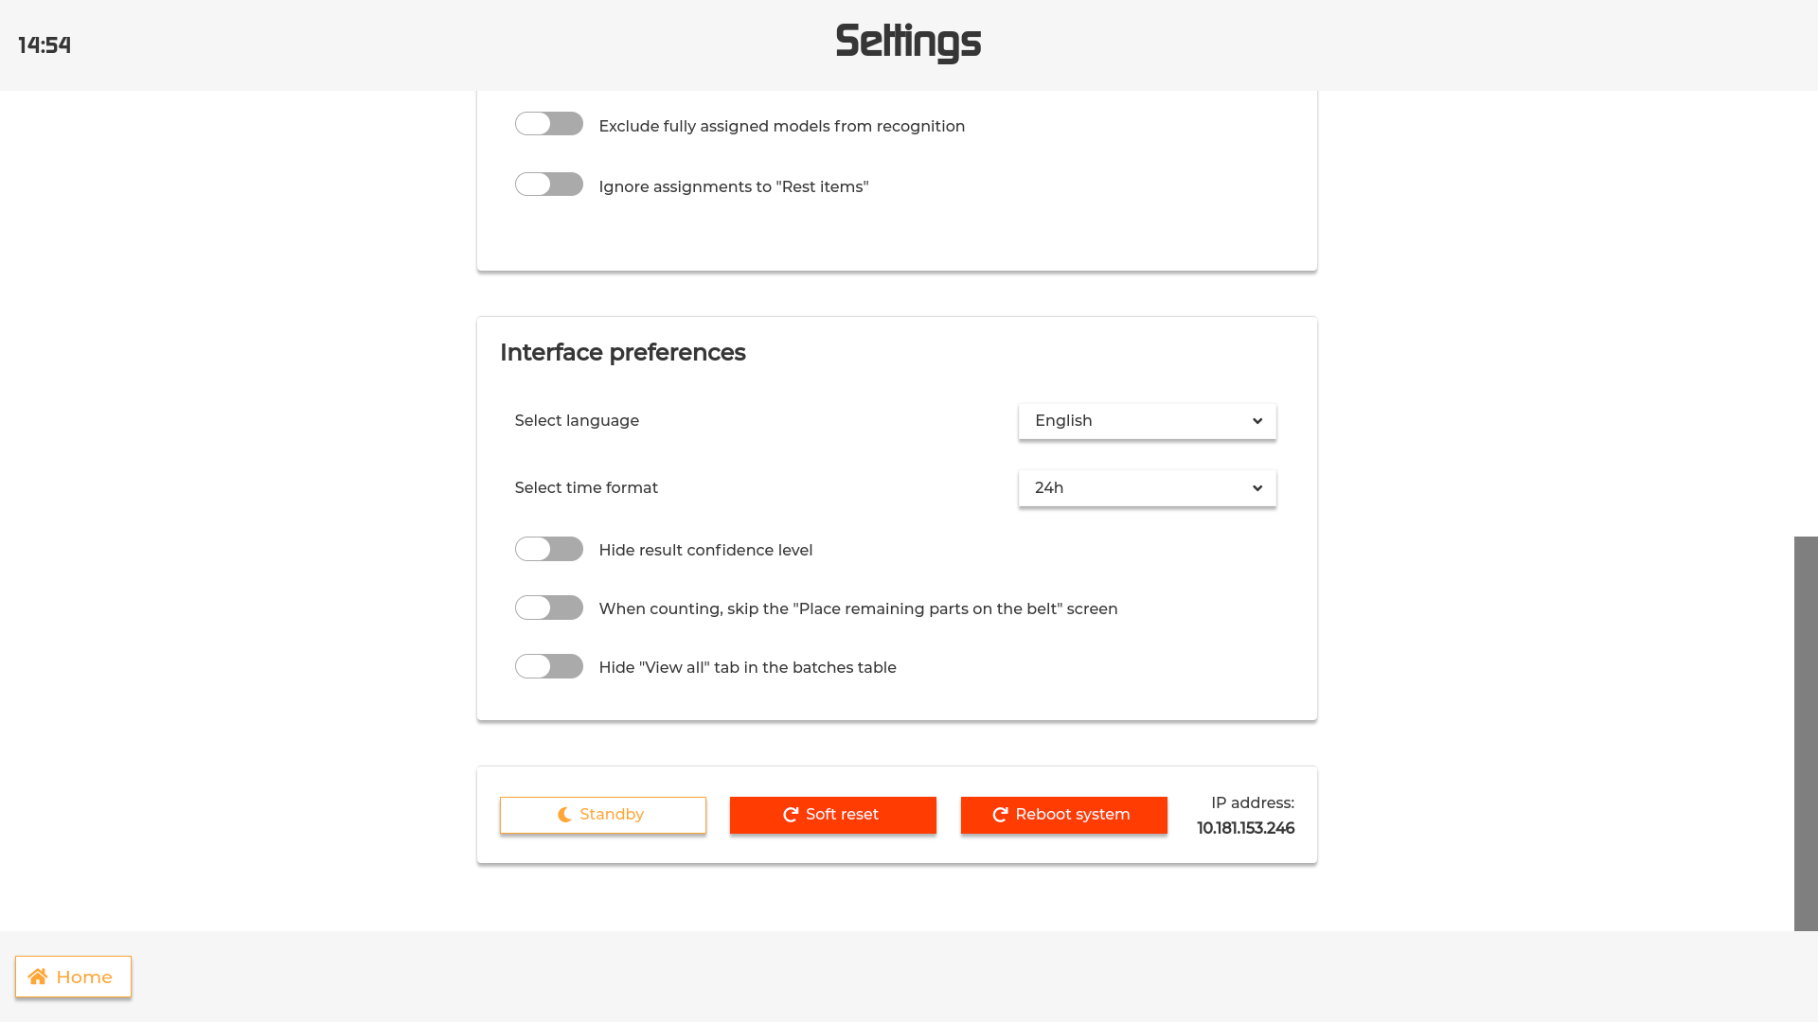
Task: Toggle ignoring assignments to Rest items
Action: (x=549, y=184)
